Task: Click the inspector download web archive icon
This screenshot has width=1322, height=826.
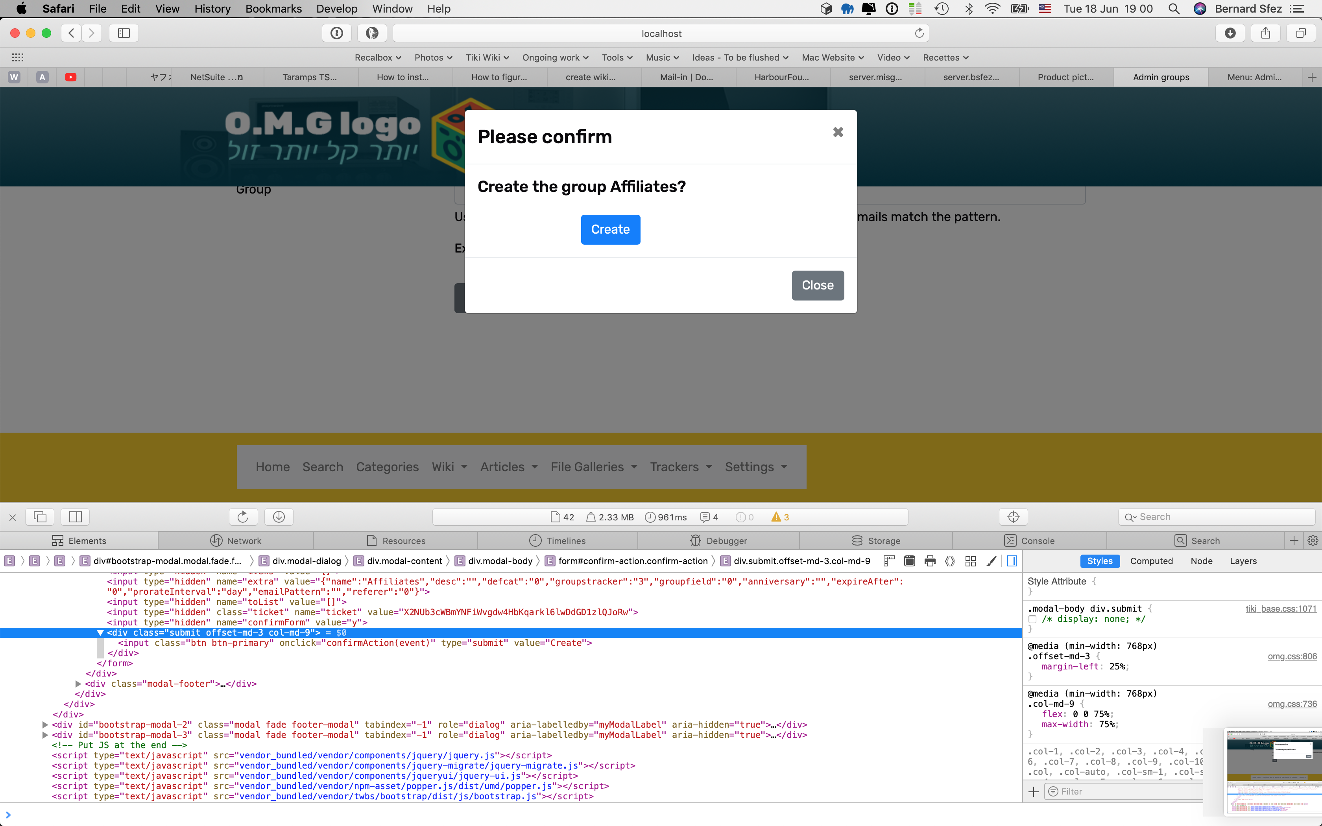Action: coord(279,517)
